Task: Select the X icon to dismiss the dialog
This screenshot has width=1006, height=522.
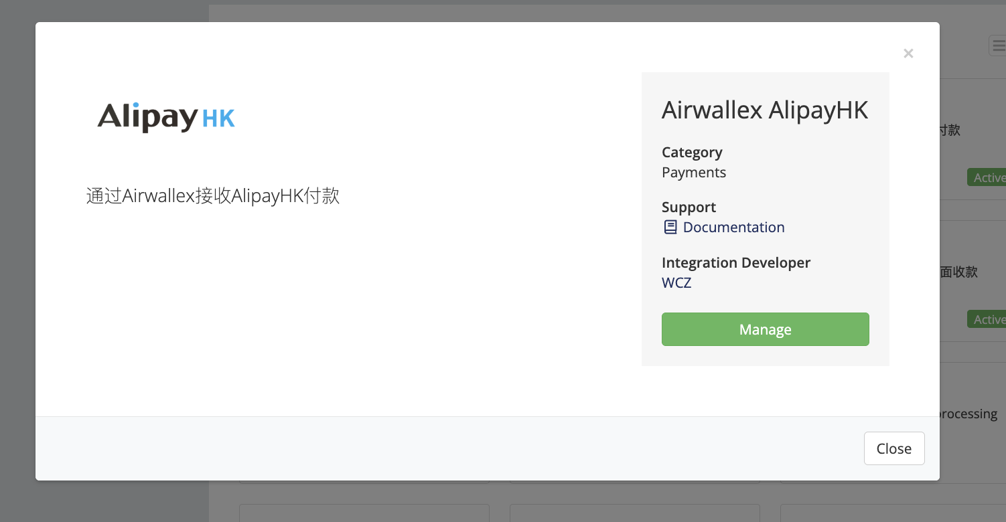Action: click(908, 53)
